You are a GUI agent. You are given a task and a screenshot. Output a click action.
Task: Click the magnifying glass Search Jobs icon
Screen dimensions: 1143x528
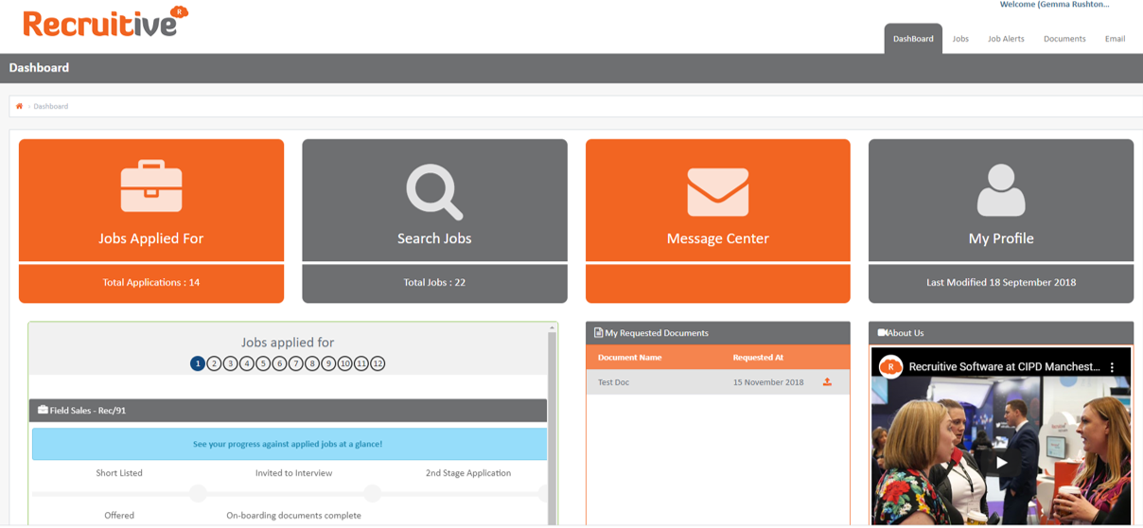434,191
